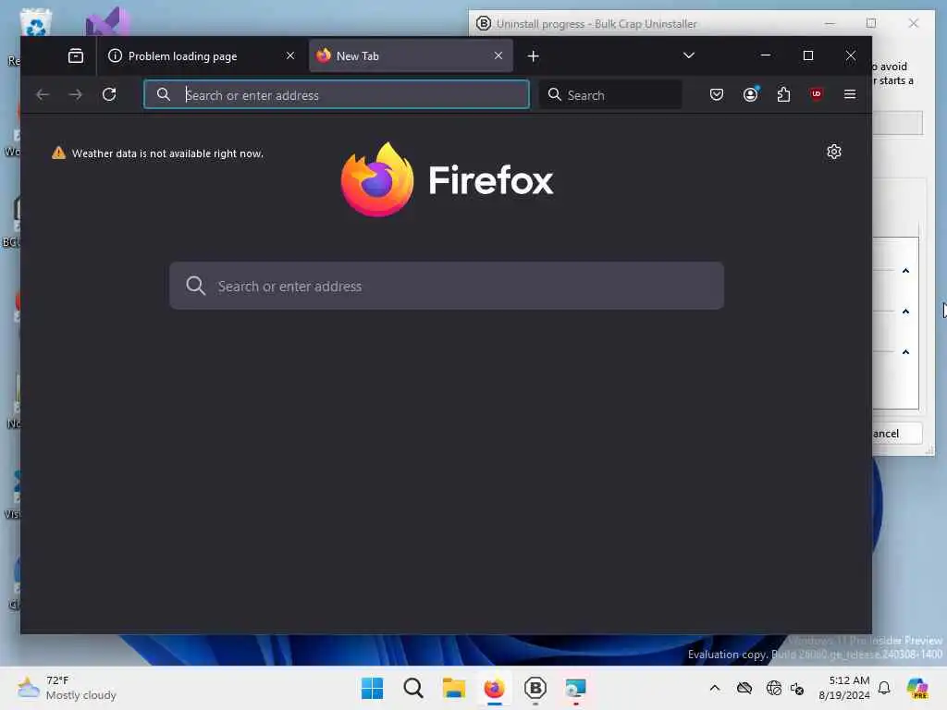Open the Firefox application menu
This screenshot has width=947, height=710.
coord(850,95)
